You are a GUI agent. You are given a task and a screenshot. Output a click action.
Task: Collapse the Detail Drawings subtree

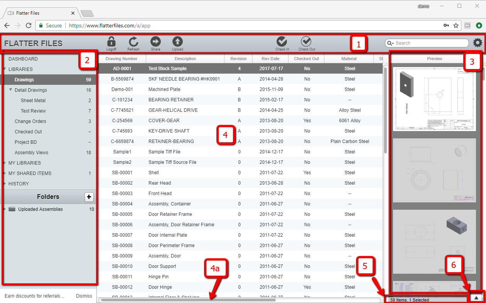point(11,90)
